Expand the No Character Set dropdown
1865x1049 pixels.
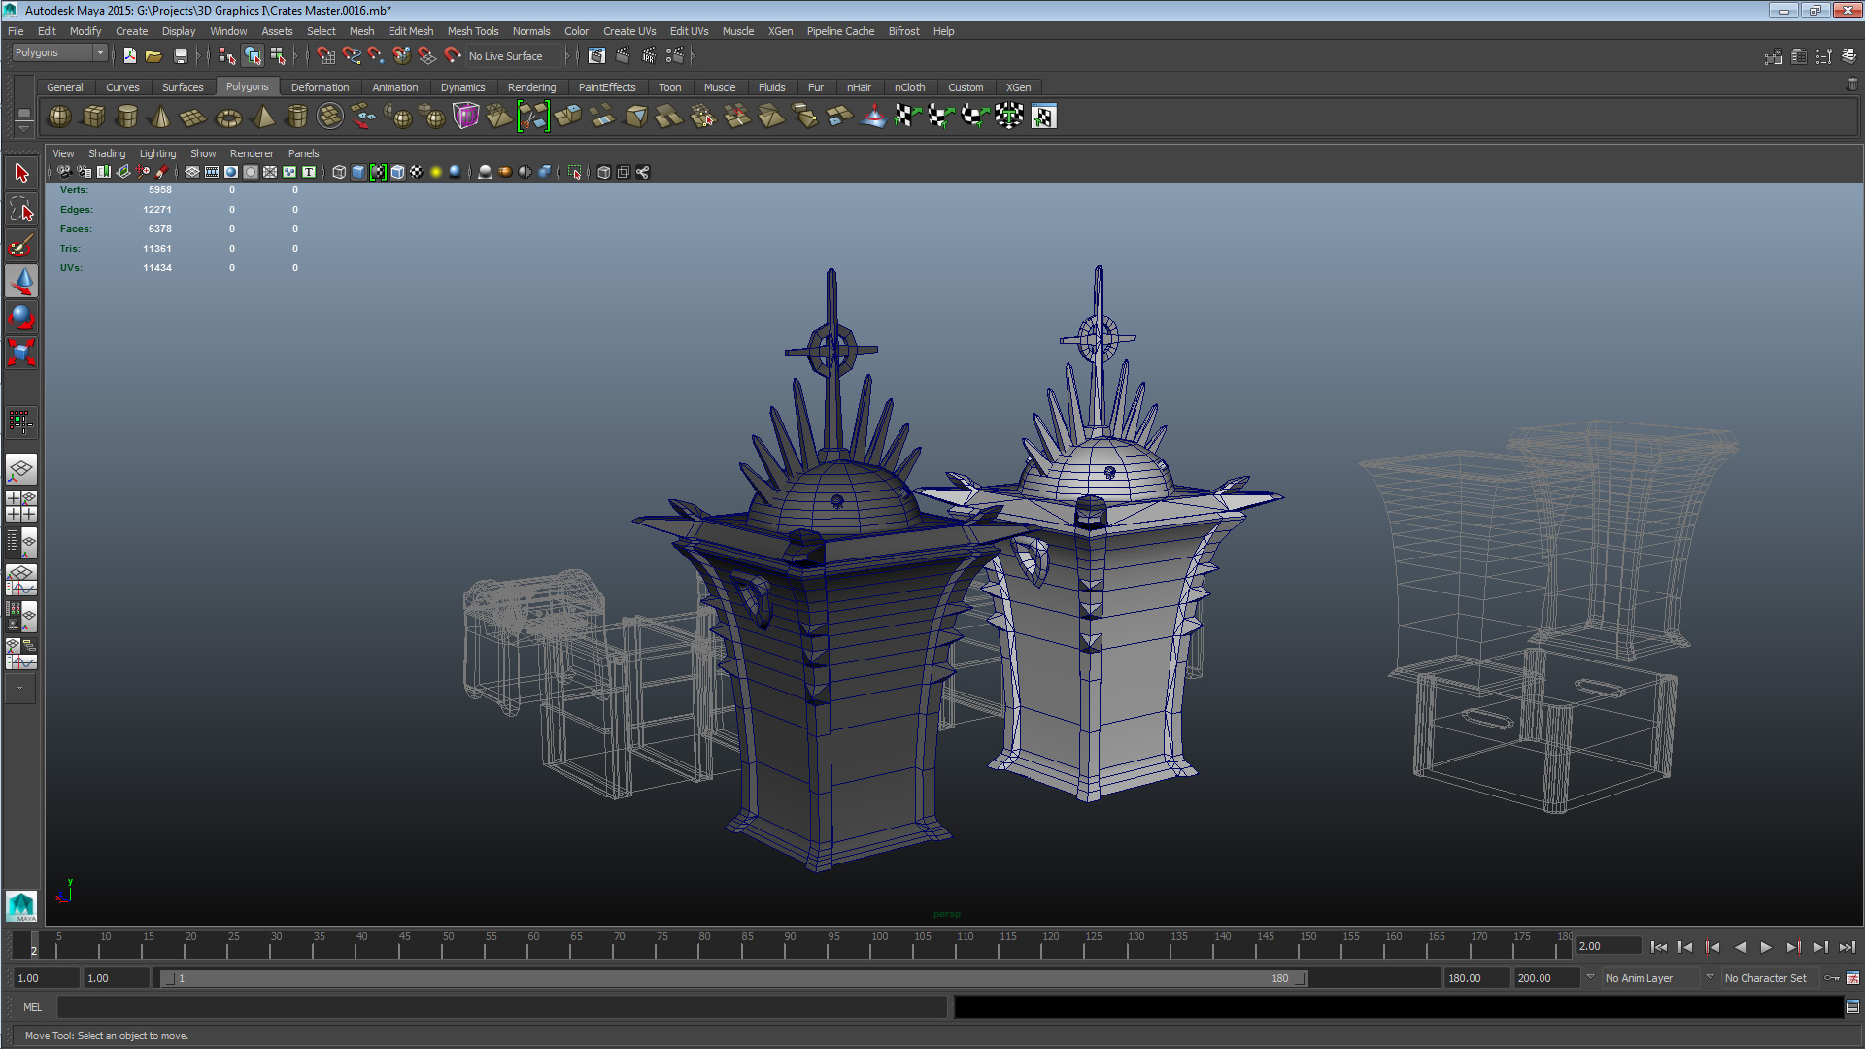[1772, 978]
